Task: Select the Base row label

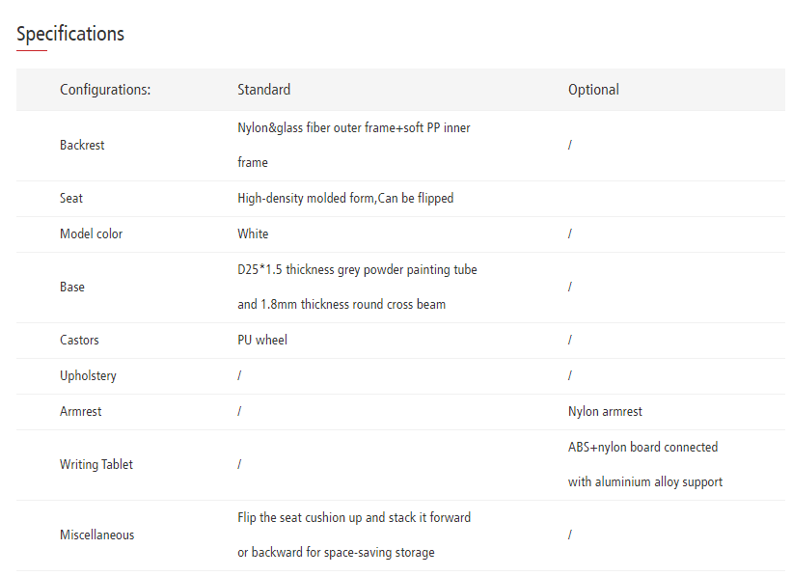Action: click(72, 287)
